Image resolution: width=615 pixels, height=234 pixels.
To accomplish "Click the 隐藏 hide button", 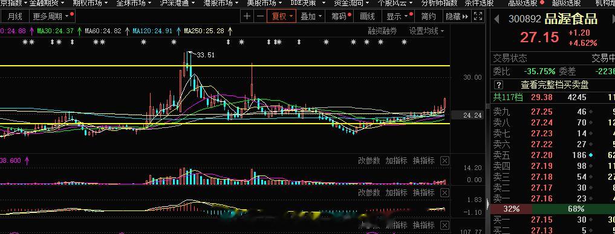I will [453, 16].
